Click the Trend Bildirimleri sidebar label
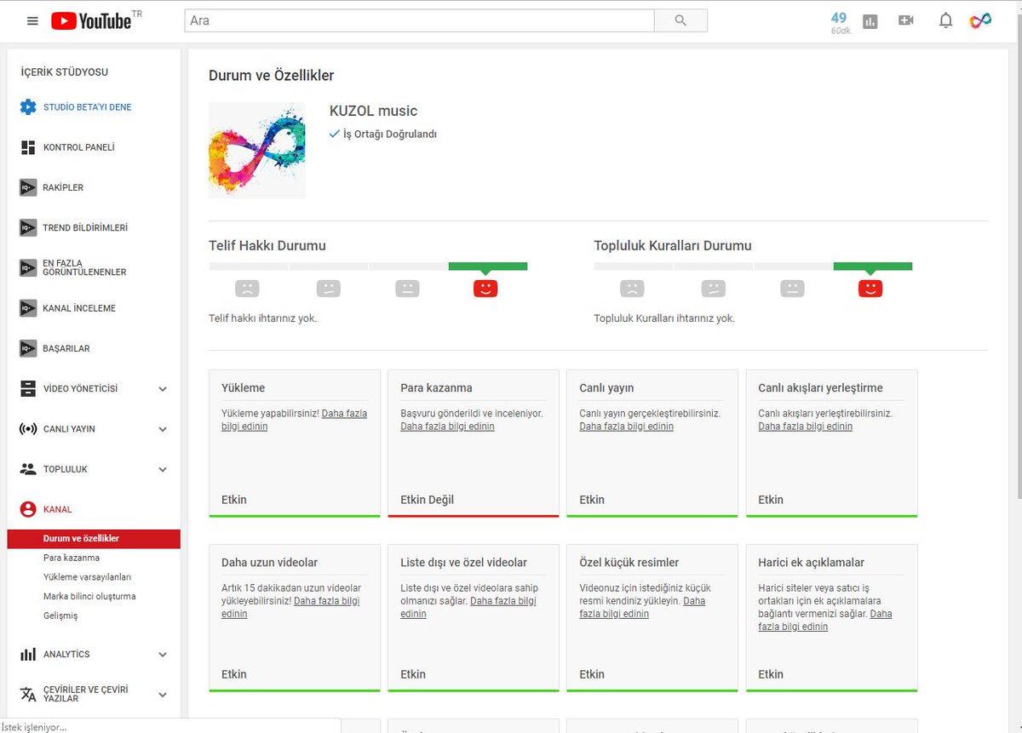1022x733 pixels. (85, 227)
